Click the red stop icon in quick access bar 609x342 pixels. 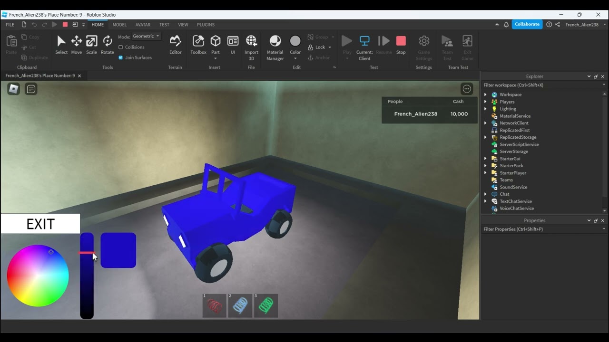click(x=65, y=25)
